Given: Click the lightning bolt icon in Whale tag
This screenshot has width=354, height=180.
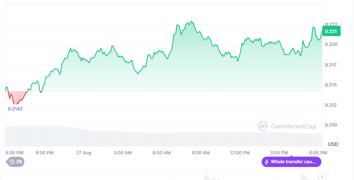Looking at the screenshot, I should pos(267,162).
